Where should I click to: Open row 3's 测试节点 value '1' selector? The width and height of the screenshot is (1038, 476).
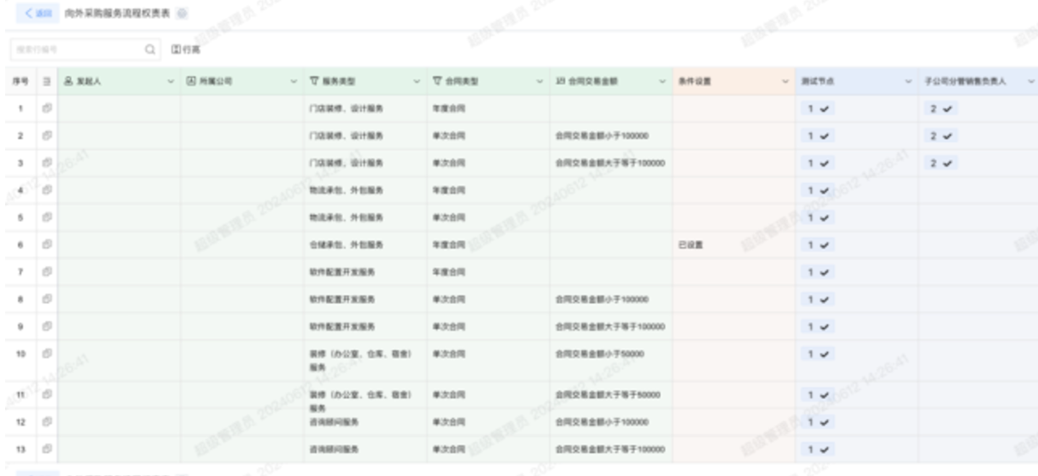tap(819, 163)
